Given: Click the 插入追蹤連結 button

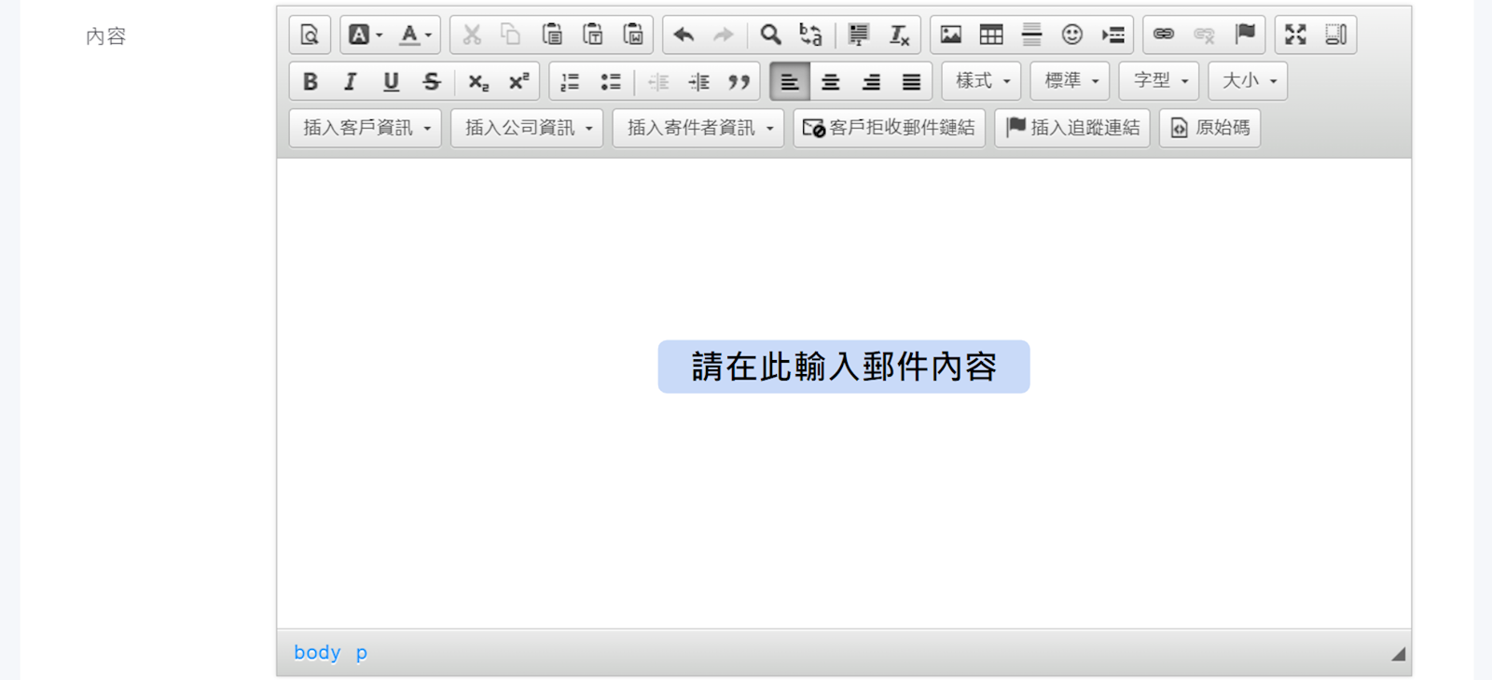Looking at the screenshot, I should click(x=1072, y=128).
